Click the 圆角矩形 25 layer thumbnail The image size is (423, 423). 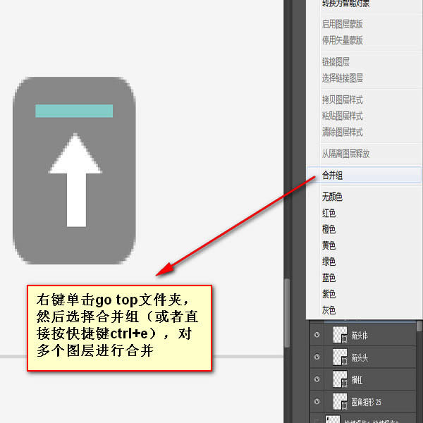pos(341,402)
